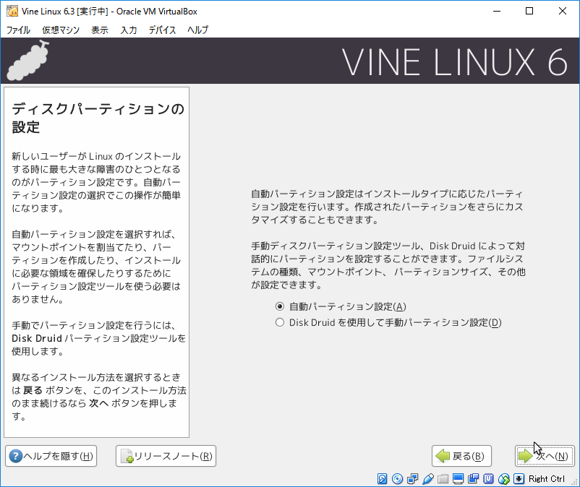Open the ヘルプ menu
580x487 pixels.
(197, 30)
